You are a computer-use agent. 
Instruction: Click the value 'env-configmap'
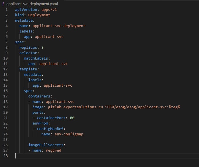(x=69, y=134)
